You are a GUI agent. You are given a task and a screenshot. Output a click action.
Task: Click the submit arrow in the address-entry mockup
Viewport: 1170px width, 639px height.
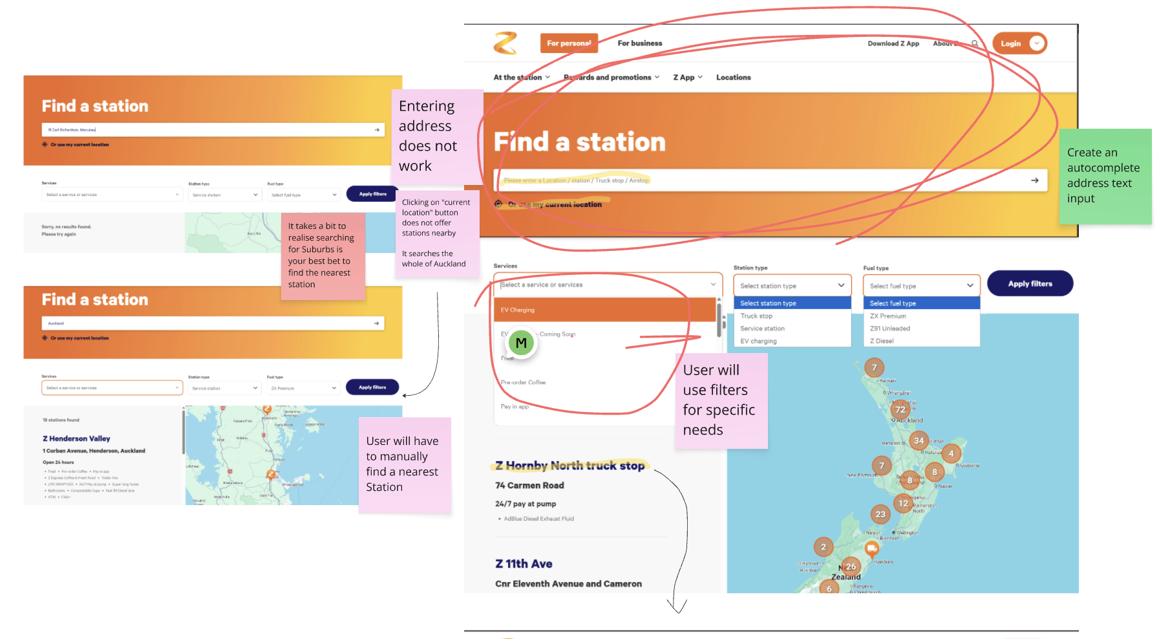tap(377, 130)
